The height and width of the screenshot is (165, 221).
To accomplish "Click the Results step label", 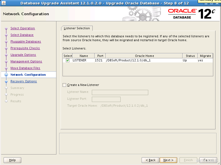I will pos(16,101).
